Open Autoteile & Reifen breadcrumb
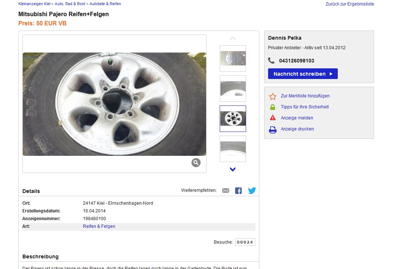This screenshot has width=406, height=269. pos(105,4)
